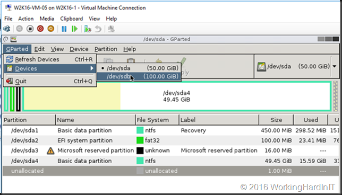Click the fat32 file system cell
The height and width of the screenshot is (195, 342).
152,140
